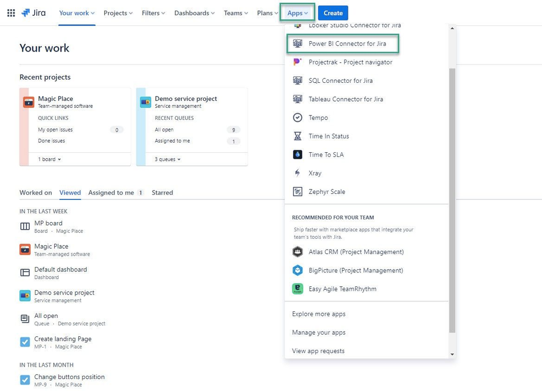Viewport: 542px width, 391px height.
Task: Click the Easy Agile TeamRhythm green icon
Action: (297, 289)
